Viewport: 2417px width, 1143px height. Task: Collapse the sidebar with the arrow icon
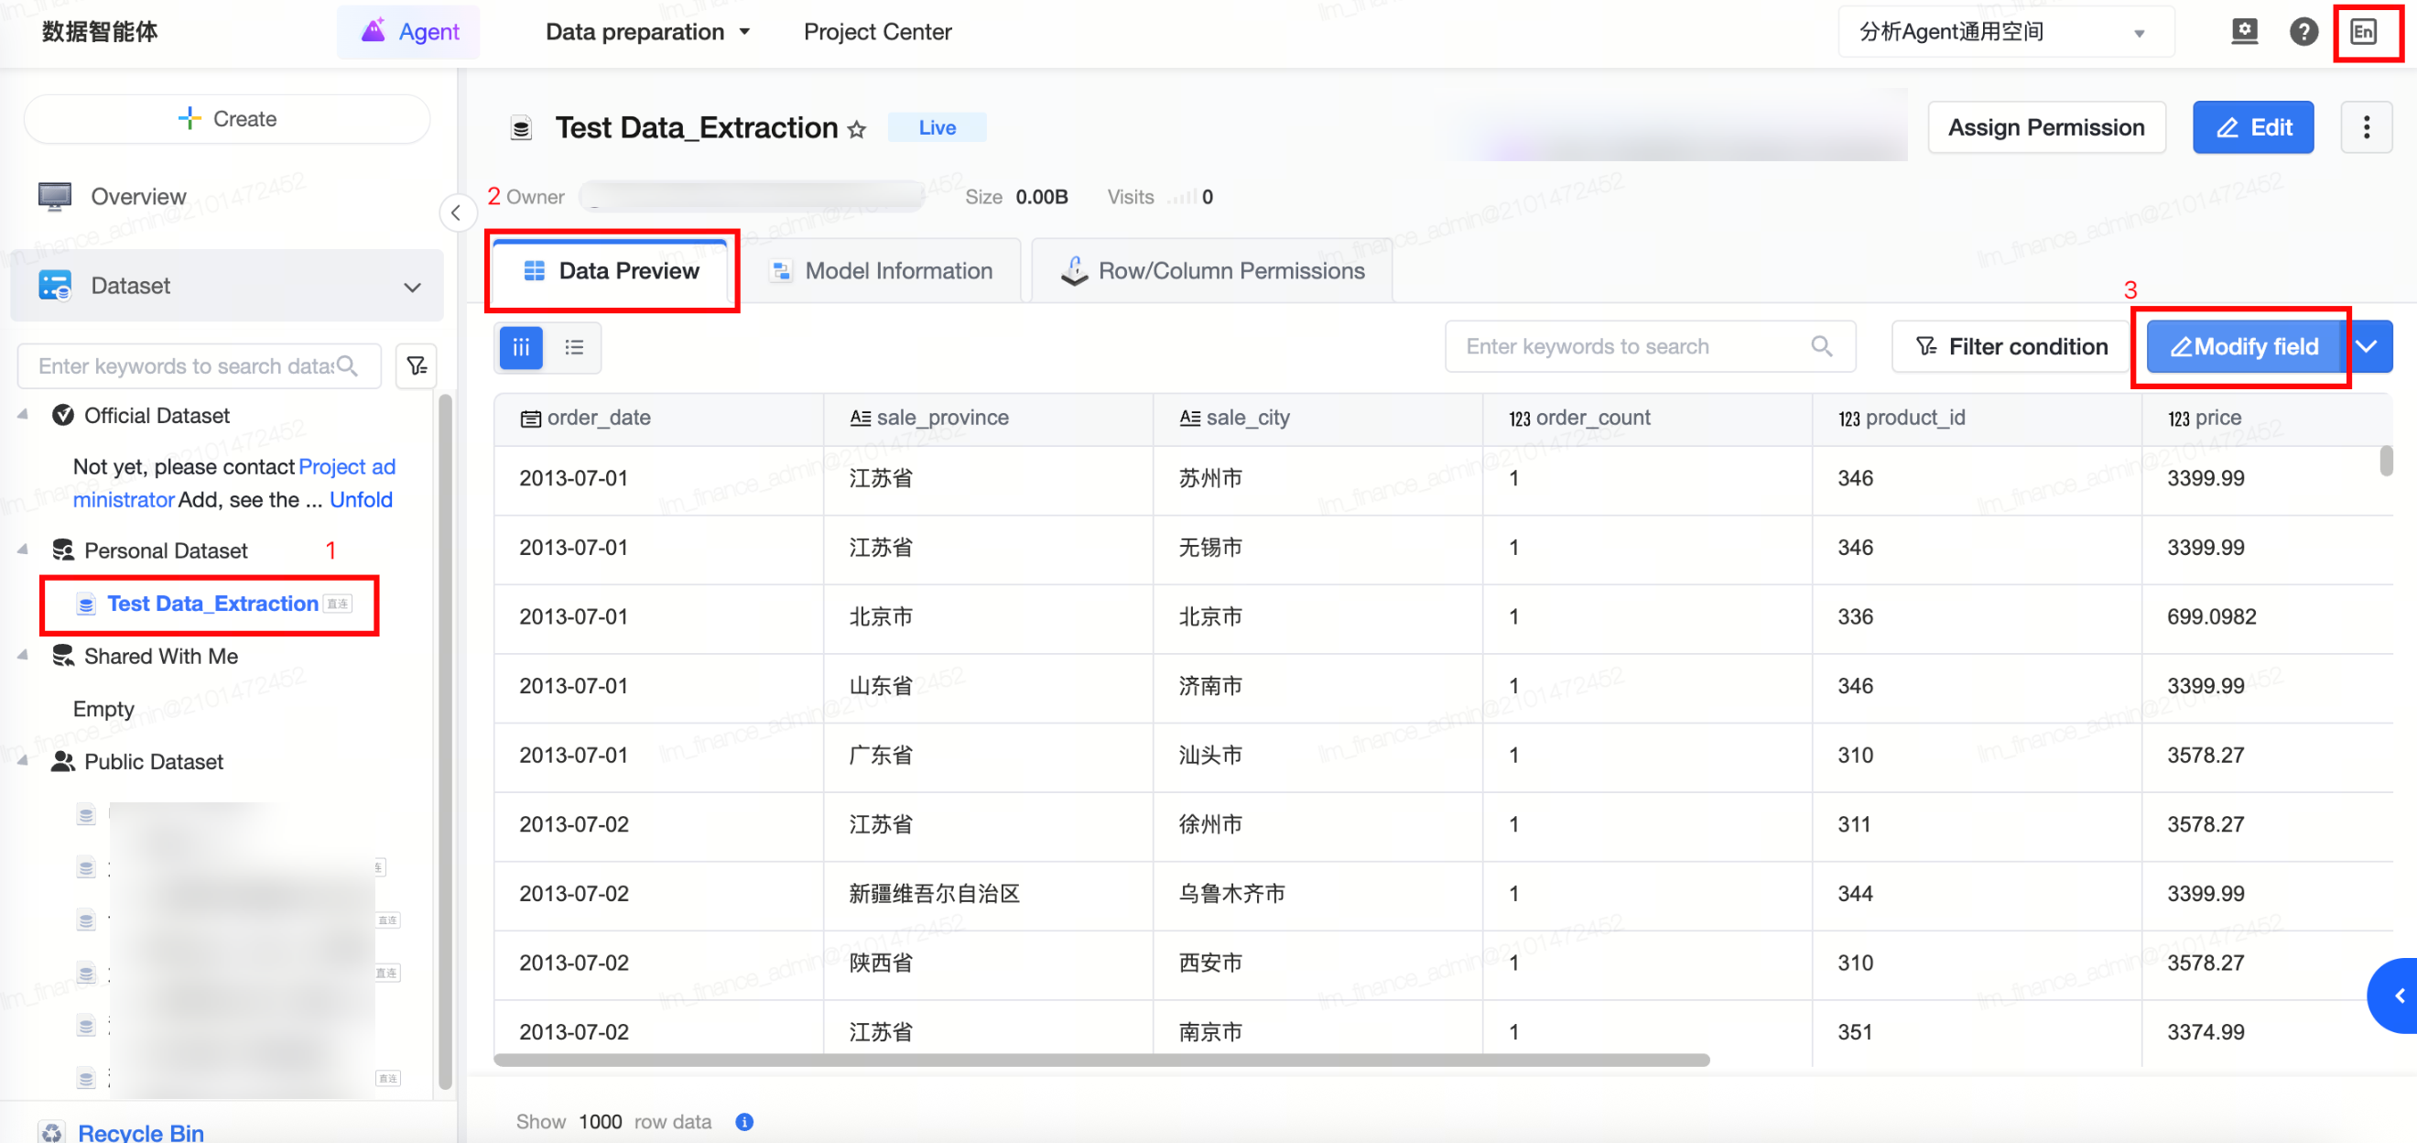[x=456, y=213]
